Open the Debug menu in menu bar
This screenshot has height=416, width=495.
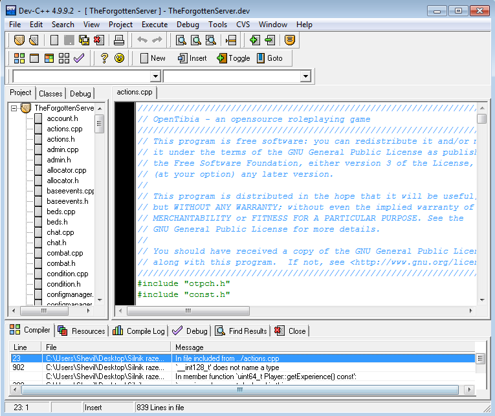click(x=188, y=25)
